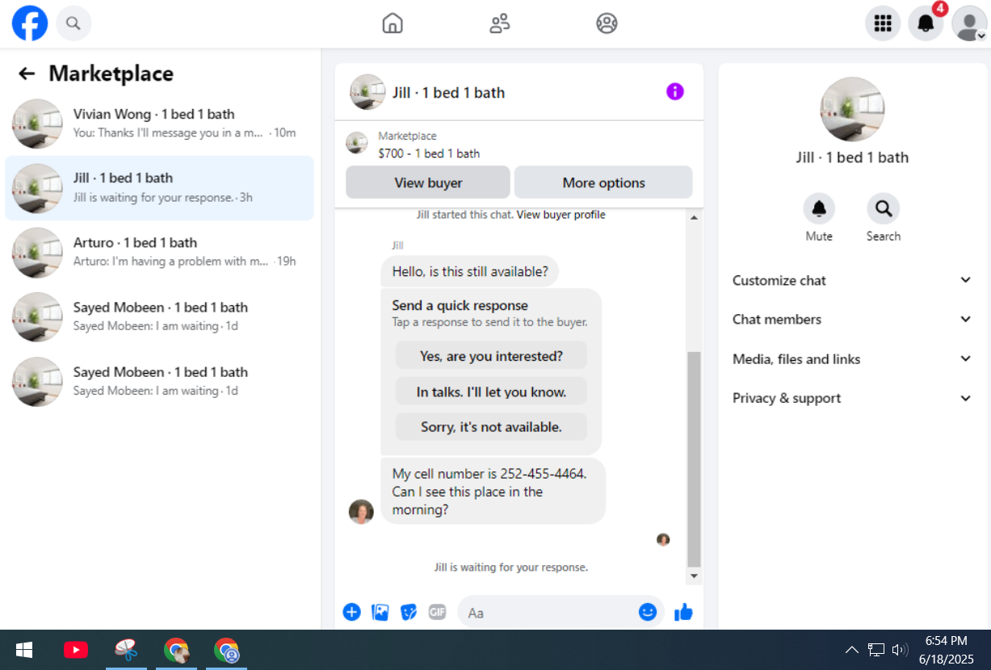
Task: Open the network icon in system tray
Action: (876, 650)
